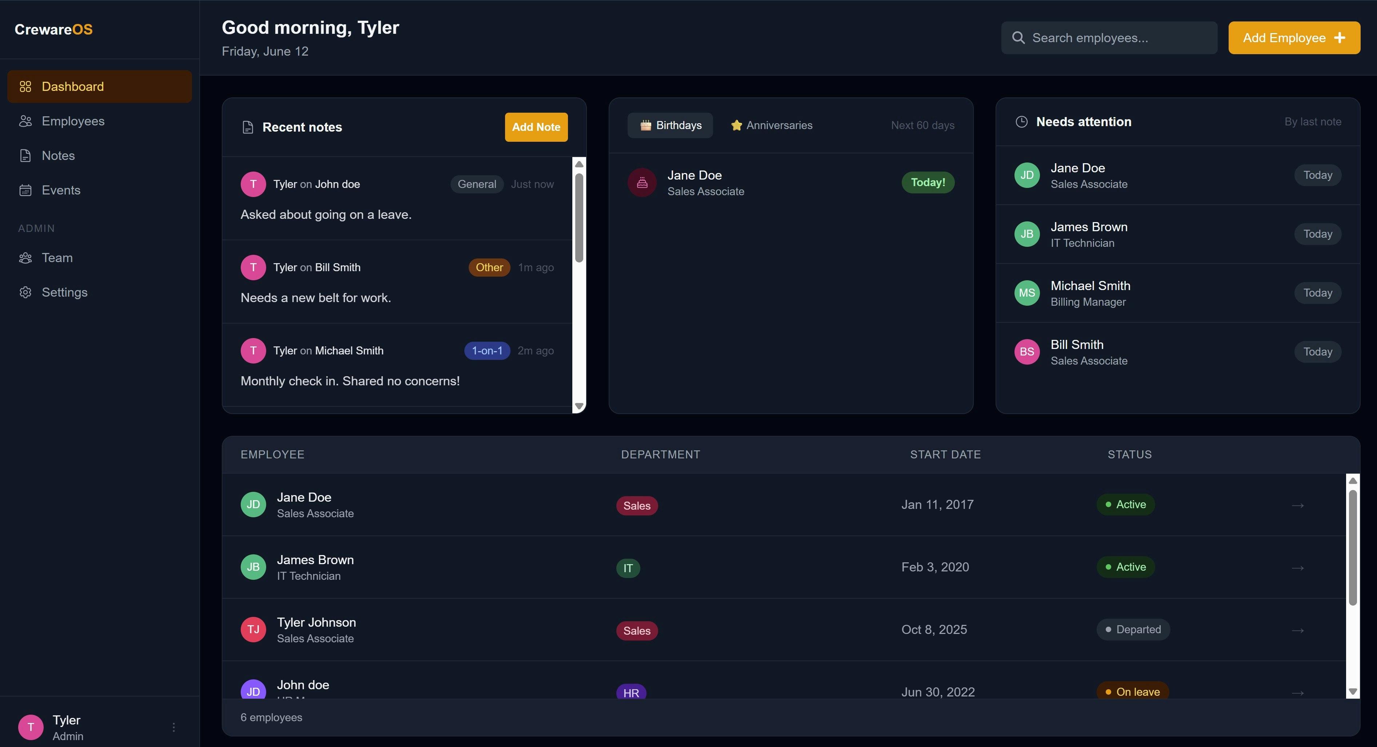The image size is (1377, 747).
Task: Click the search magnifier icon
Action: click(x=1018, y=38)
